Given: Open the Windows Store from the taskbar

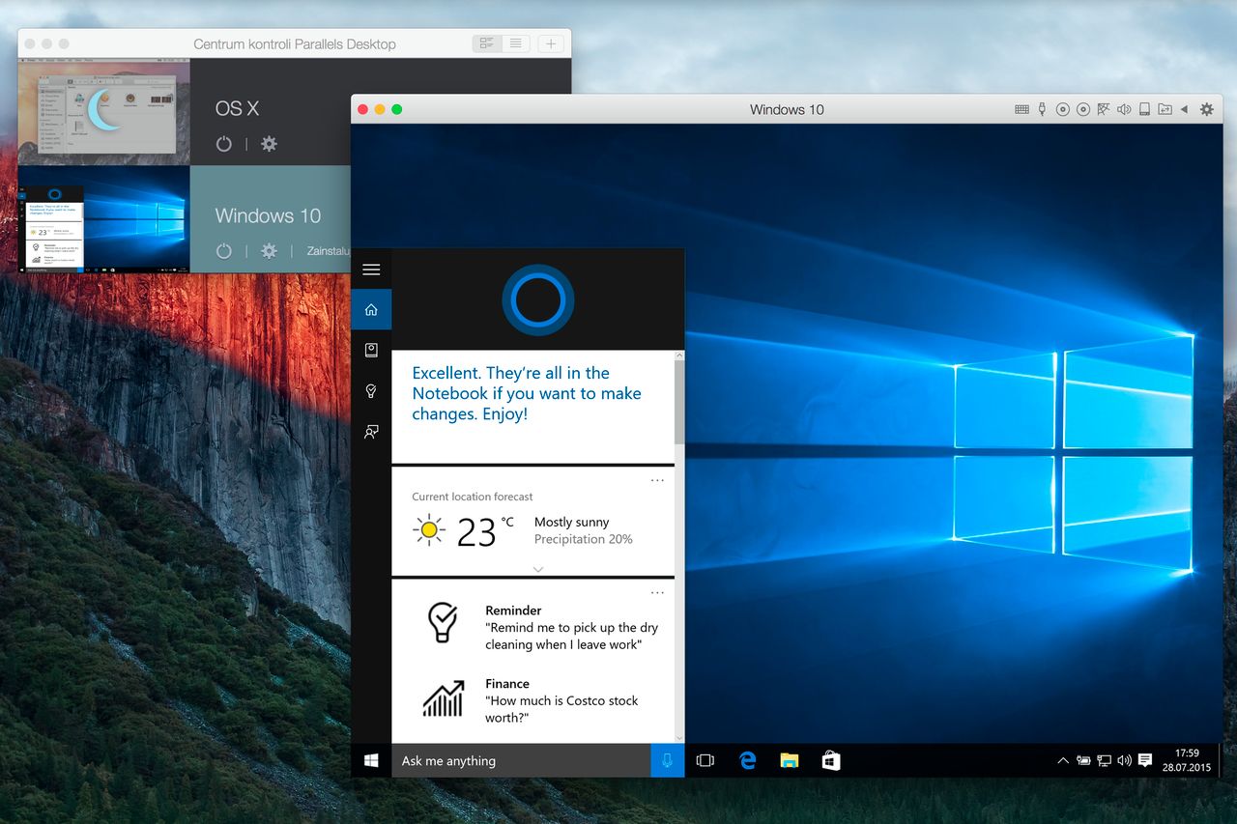Looking at the screenshot, I should pos(831,760).
